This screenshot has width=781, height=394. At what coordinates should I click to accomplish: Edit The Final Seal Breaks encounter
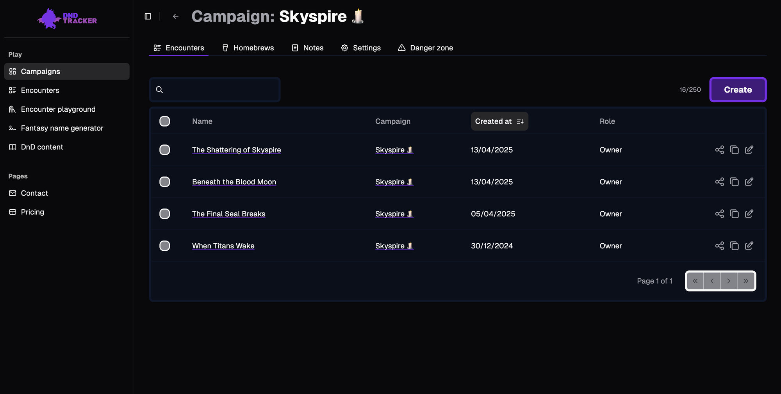pos(749,214)
